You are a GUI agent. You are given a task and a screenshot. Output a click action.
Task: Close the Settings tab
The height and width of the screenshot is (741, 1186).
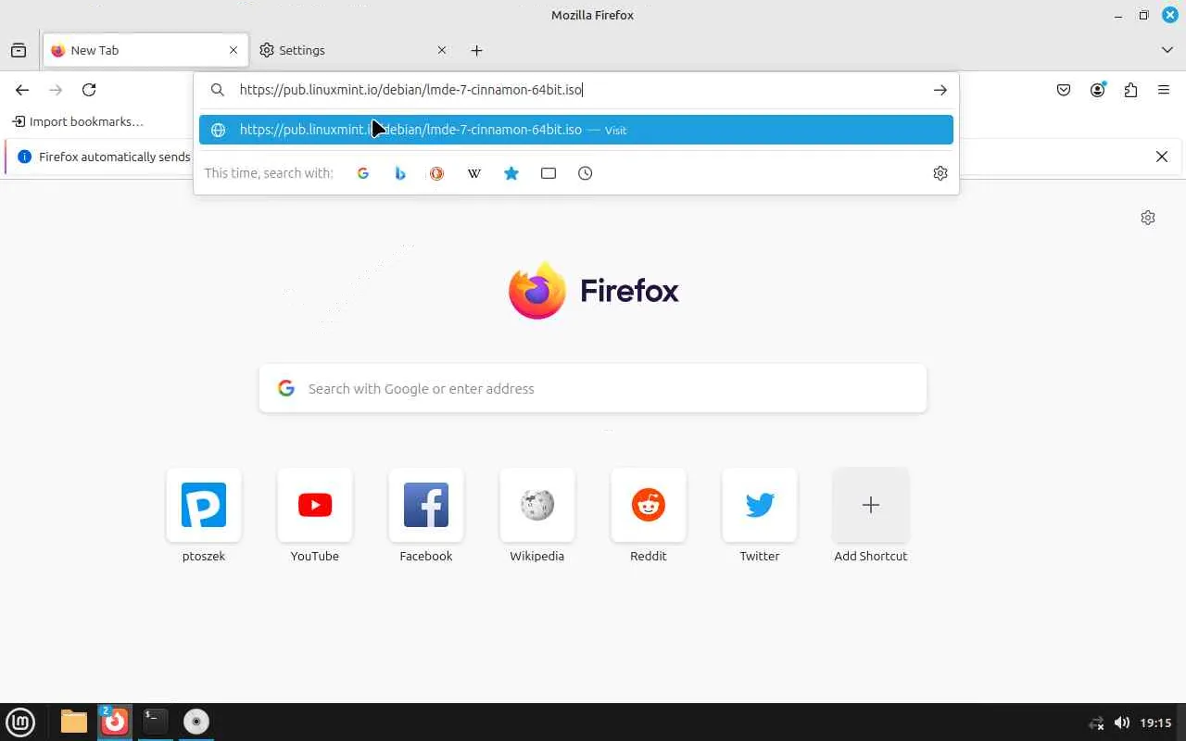pos(442,50)
